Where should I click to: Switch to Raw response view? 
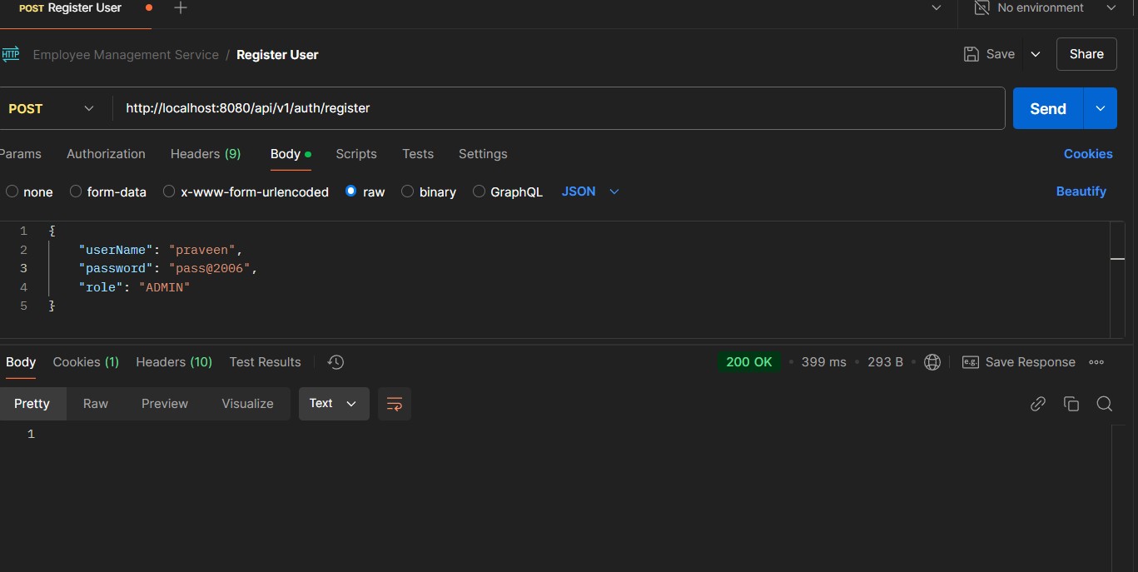coord(96,404)
